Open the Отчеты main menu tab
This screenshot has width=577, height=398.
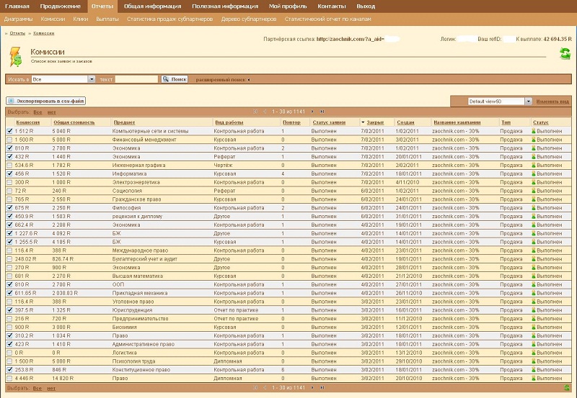(x=102, y=6)
